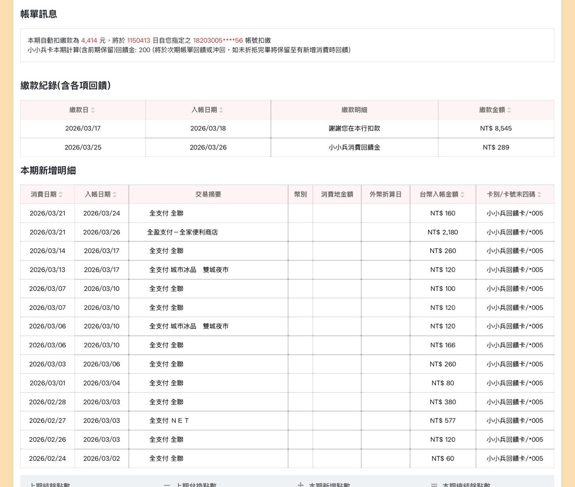The height and width of the screenshot is (487, 575).
Task: Toggle sorting on 台幣入帳金額 column
Action: tap(462, 195)
